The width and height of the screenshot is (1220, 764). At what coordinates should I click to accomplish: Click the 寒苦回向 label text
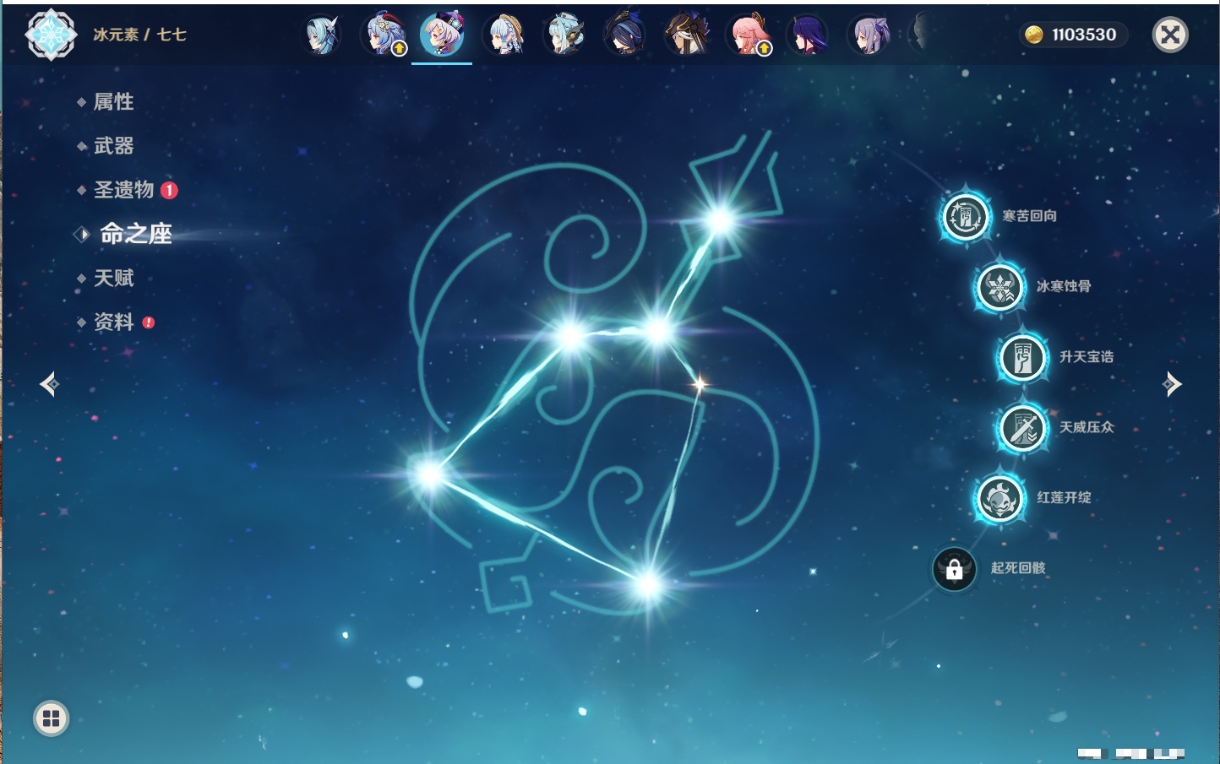coord(1029,216)
